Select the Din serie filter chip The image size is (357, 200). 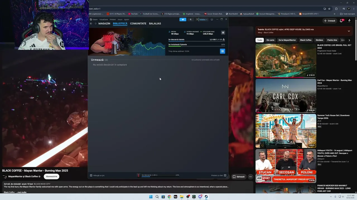270,40
